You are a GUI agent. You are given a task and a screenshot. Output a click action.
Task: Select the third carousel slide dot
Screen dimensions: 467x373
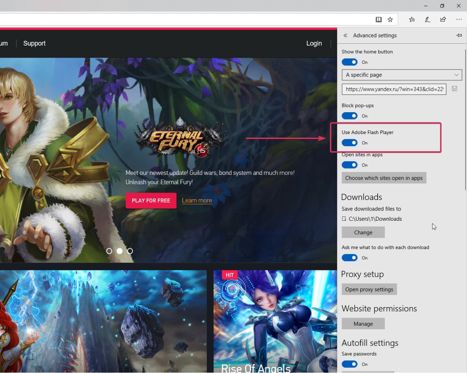click(130, 251)
